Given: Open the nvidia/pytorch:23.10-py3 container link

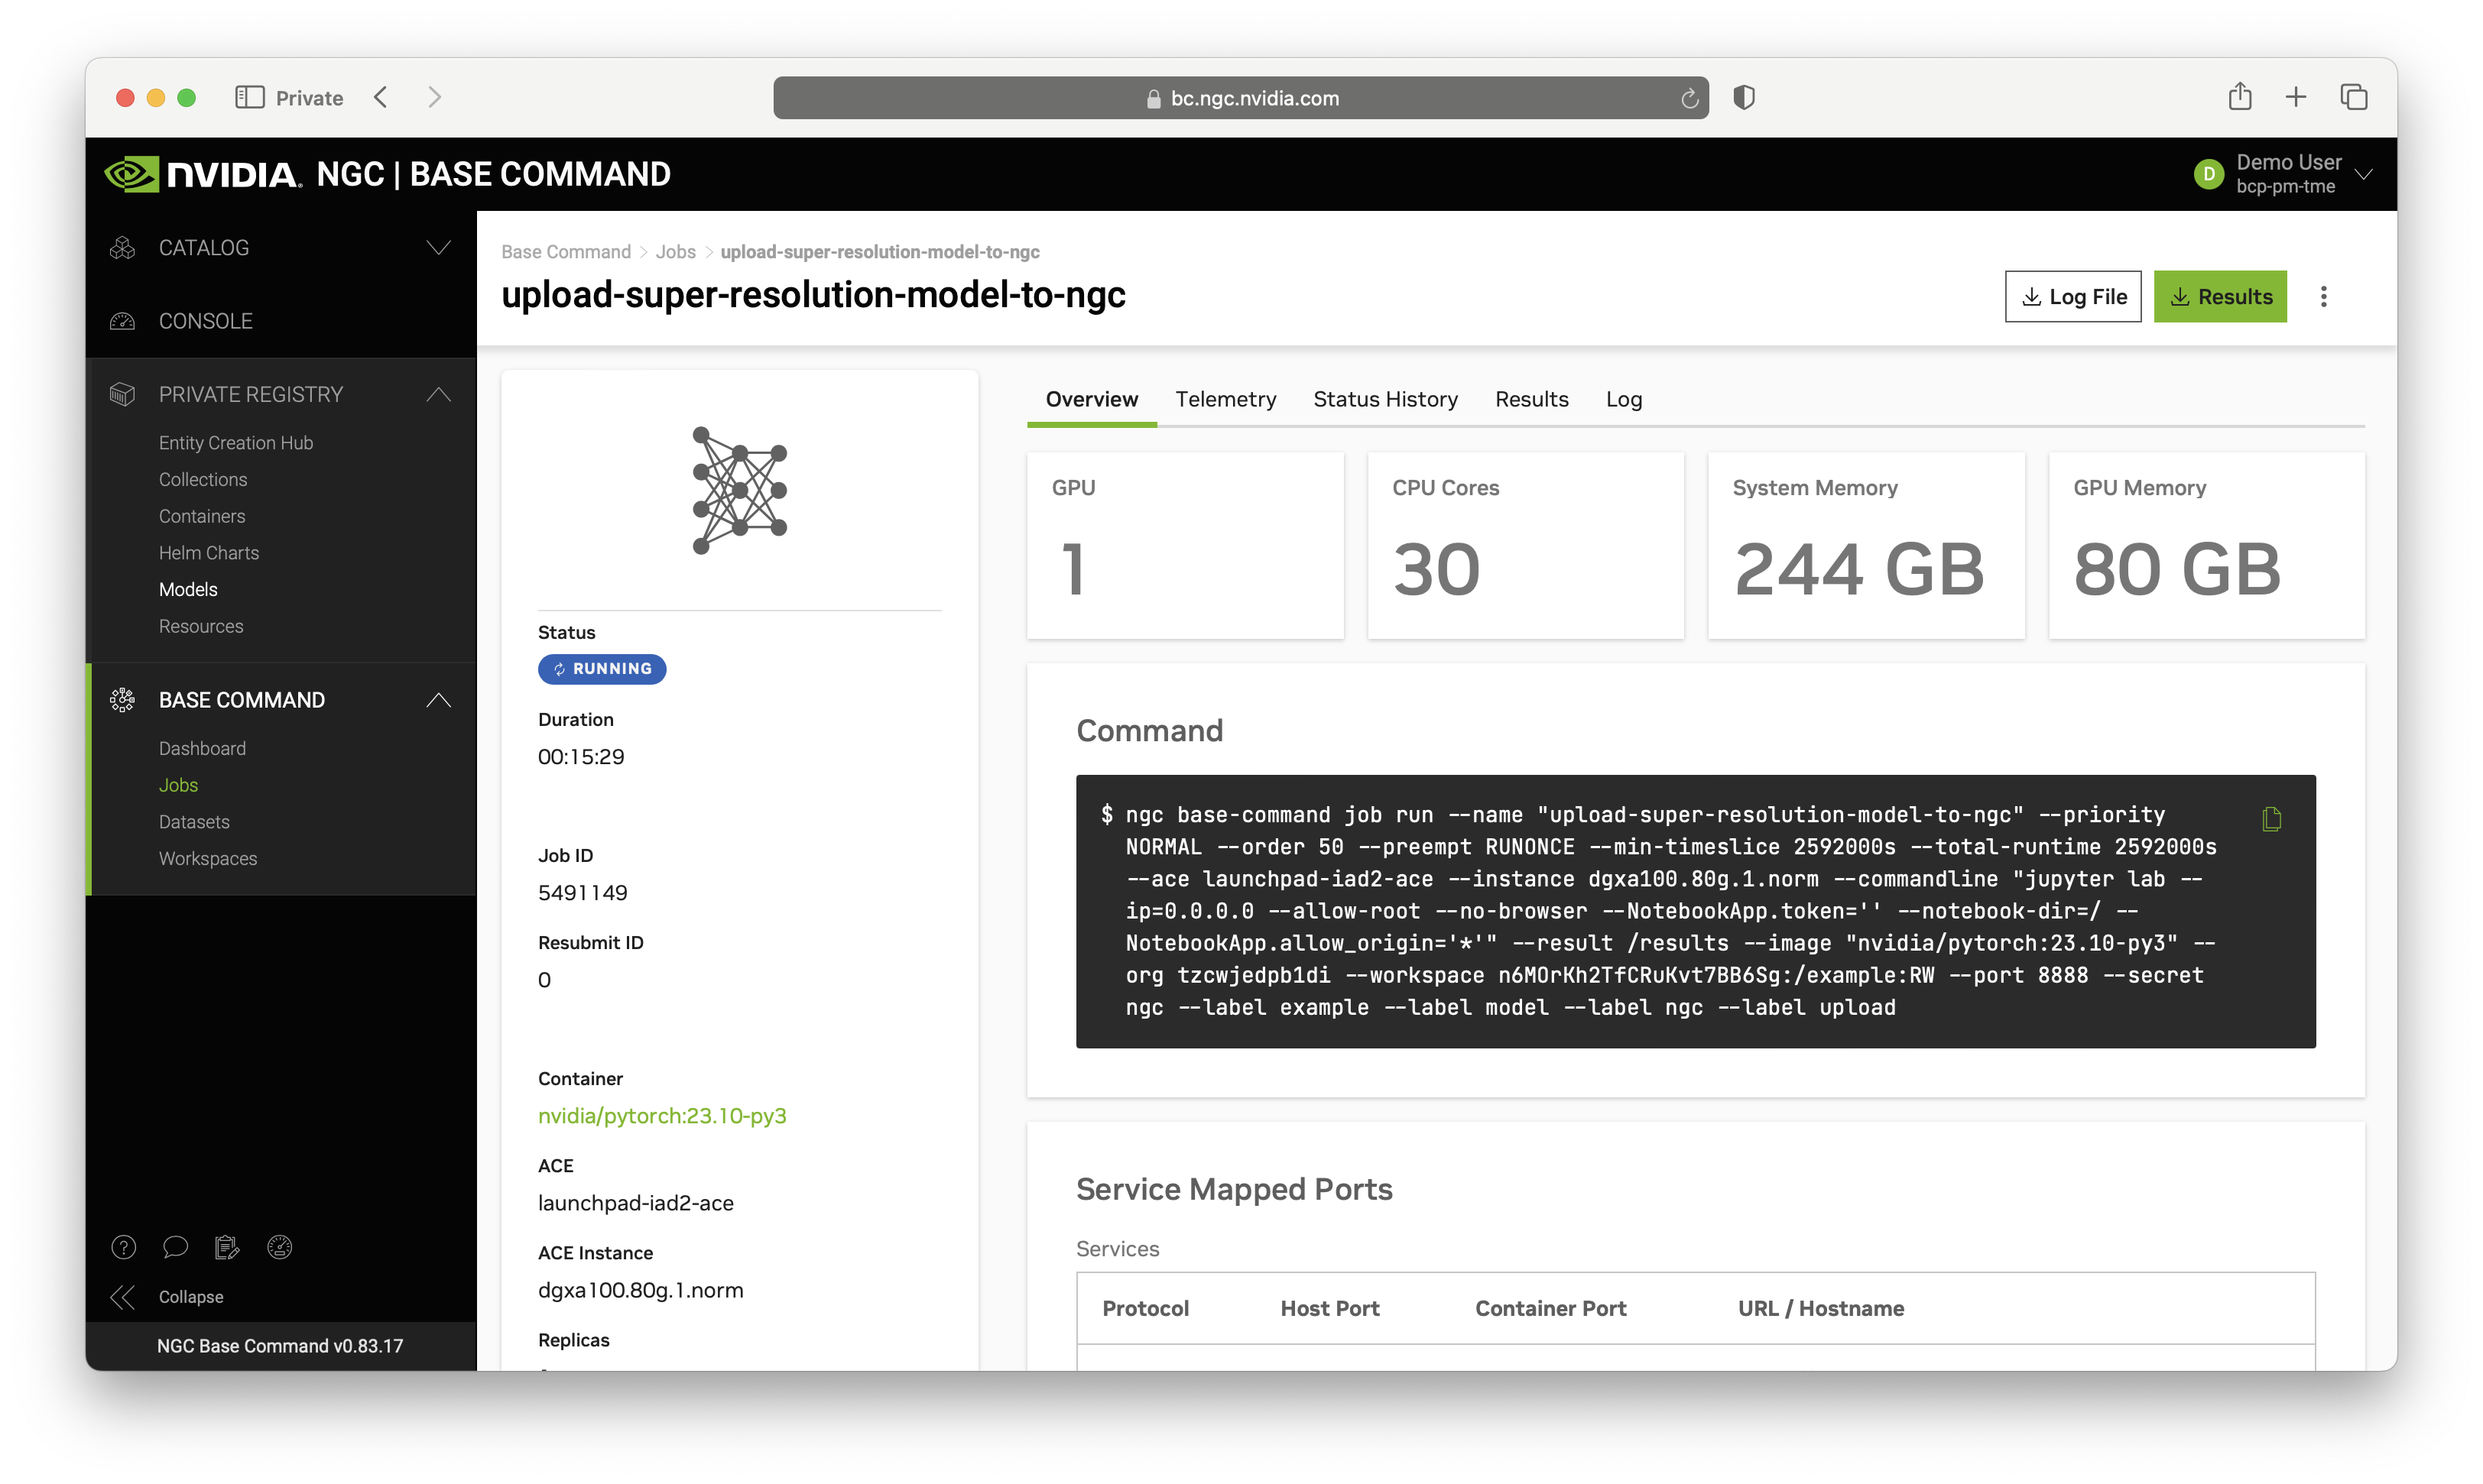Looking at the screenshot, I should (662, 1116).
